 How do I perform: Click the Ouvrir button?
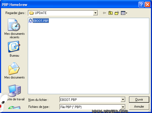tap(139, 100)
